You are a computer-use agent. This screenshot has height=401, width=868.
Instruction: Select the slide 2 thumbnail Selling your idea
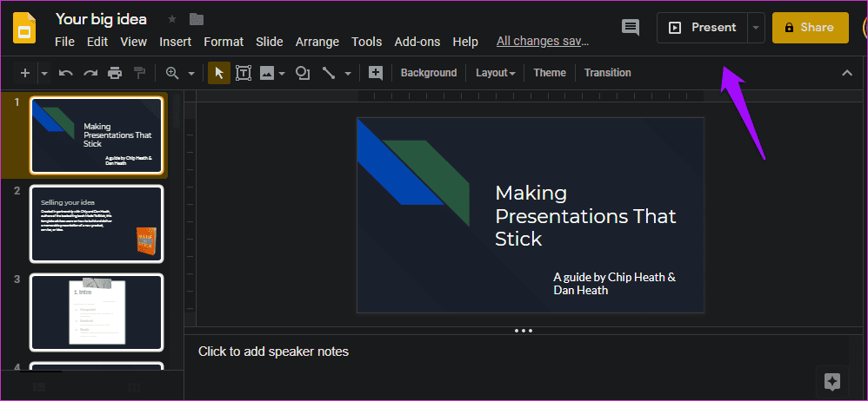point(97,224)
